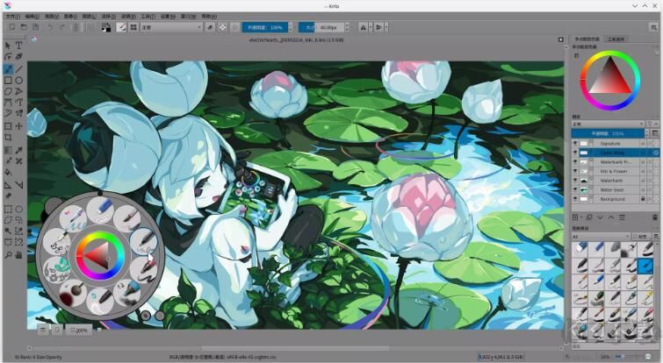The width and height of the screenshot is (663, 363).
Task: Delete layer using the trash icon
Action: pos(655,217)
